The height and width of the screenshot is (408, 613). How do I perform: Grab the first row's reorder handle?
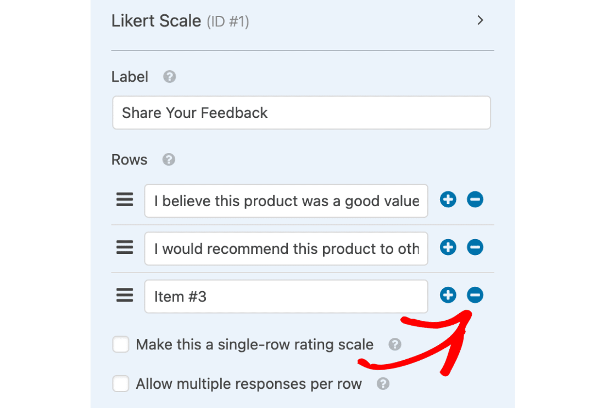coord(125,200)
